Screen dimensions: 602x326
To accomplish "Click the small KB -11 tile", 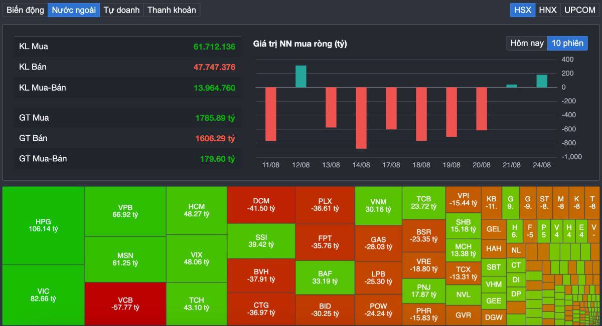I will (x=492, y=202).
